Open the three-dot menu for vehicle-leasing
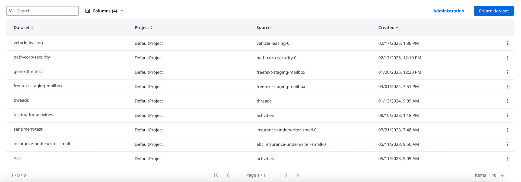 (507, 43)
